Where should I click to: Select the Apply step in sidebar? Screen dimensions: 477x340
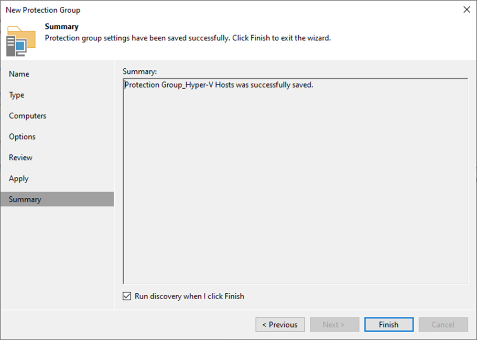(19, 178)
